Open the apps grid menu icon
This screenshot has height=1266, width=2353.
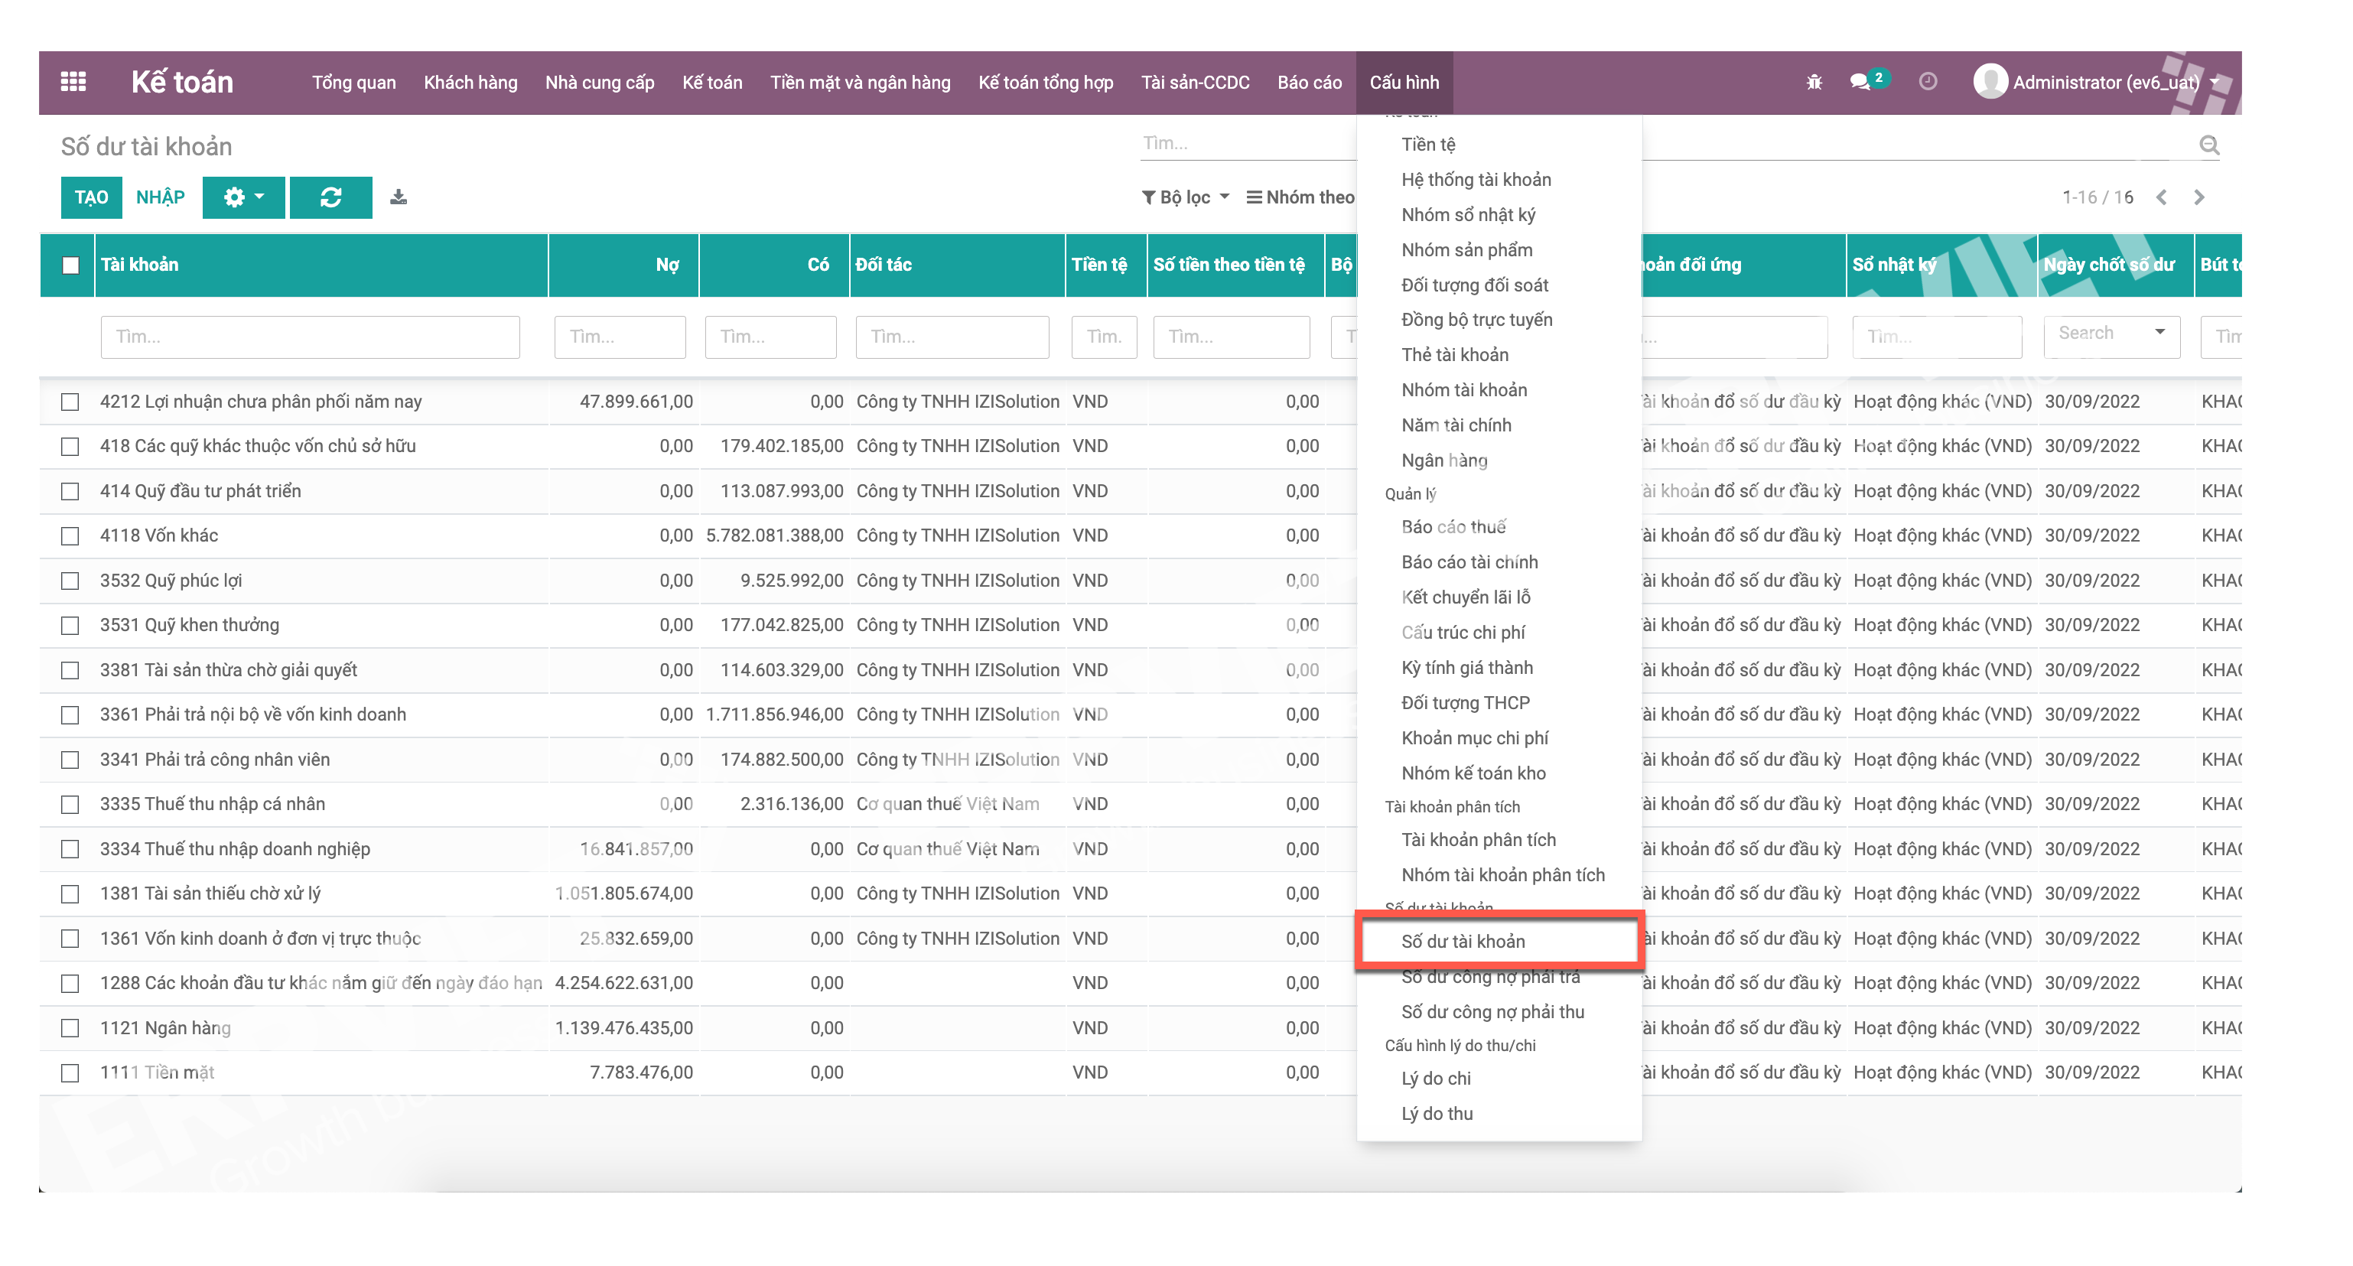pos(73,82)
